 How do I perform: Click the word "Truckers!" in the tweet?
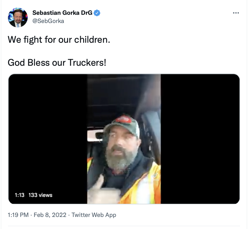tap(87, 62)
